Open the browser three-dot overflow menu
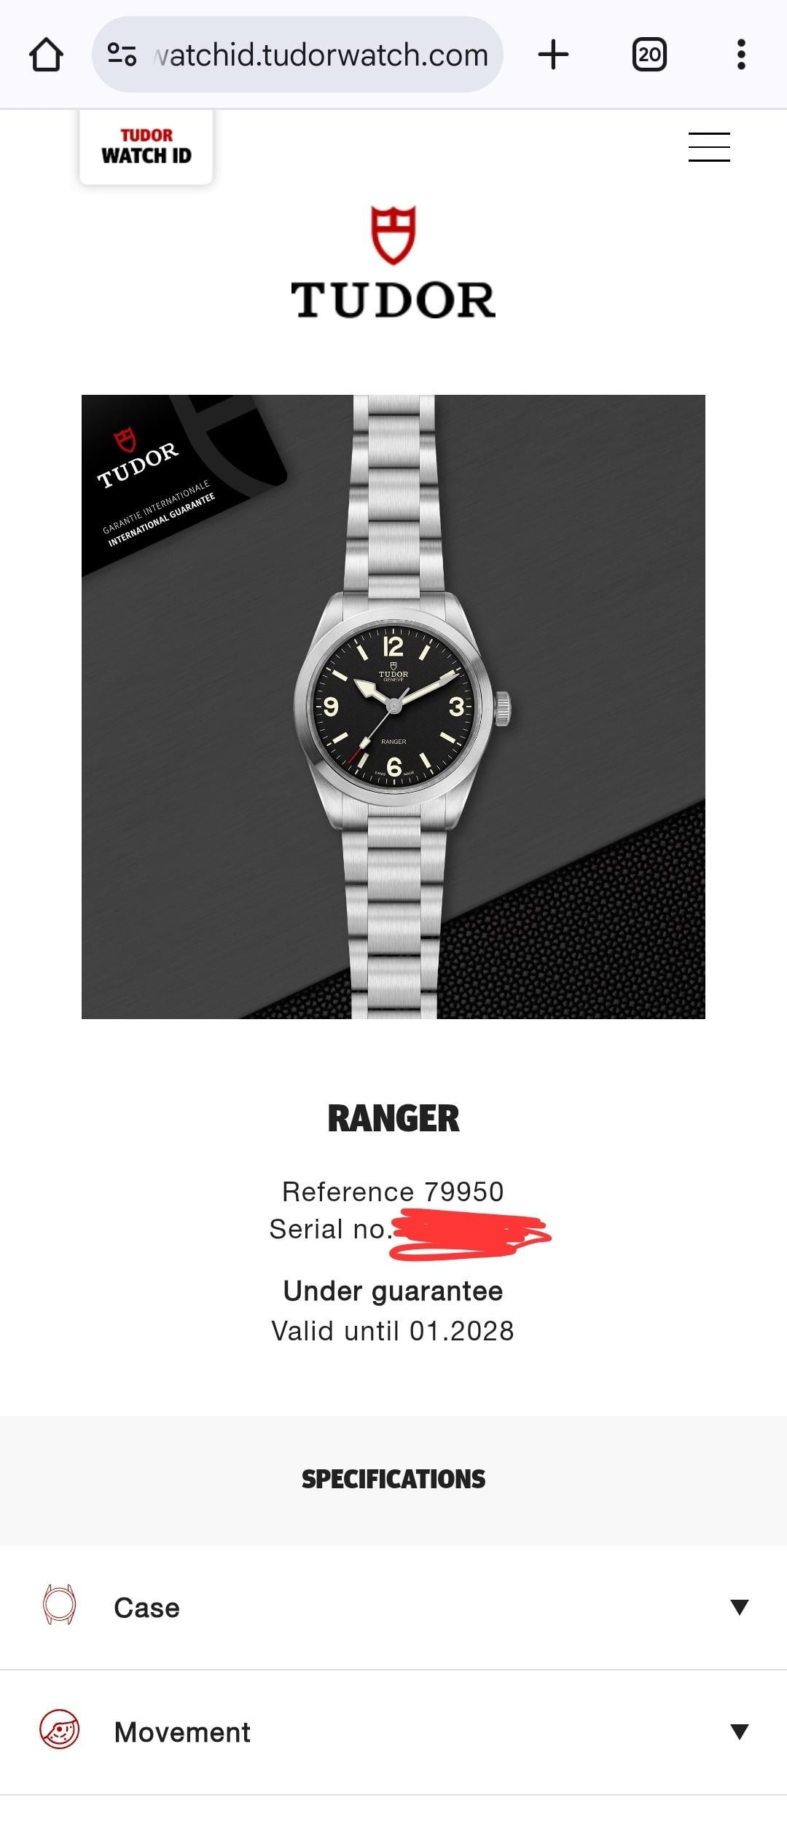This screenshot has height=1827, width=787. pos(741,55)
